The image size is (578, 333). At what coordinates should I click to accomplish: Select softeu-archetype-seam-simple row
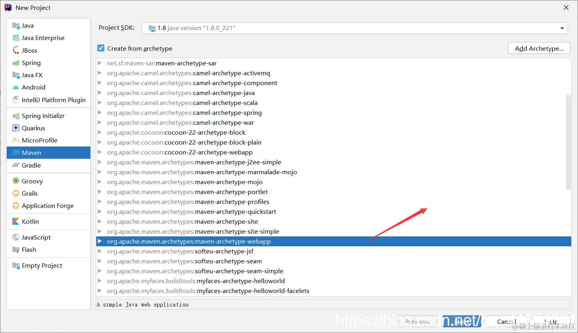[x=334, y=271]
